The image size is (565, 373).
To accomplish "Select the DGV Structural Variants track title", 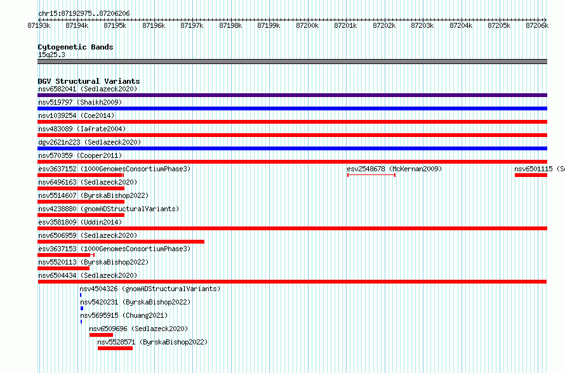I will [x=89, y=81].
